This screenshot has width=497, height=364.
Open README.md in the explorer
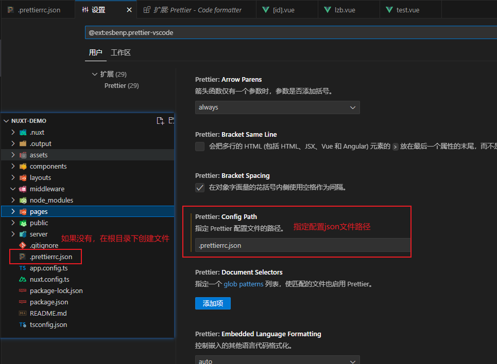click(x=48, y=313)
